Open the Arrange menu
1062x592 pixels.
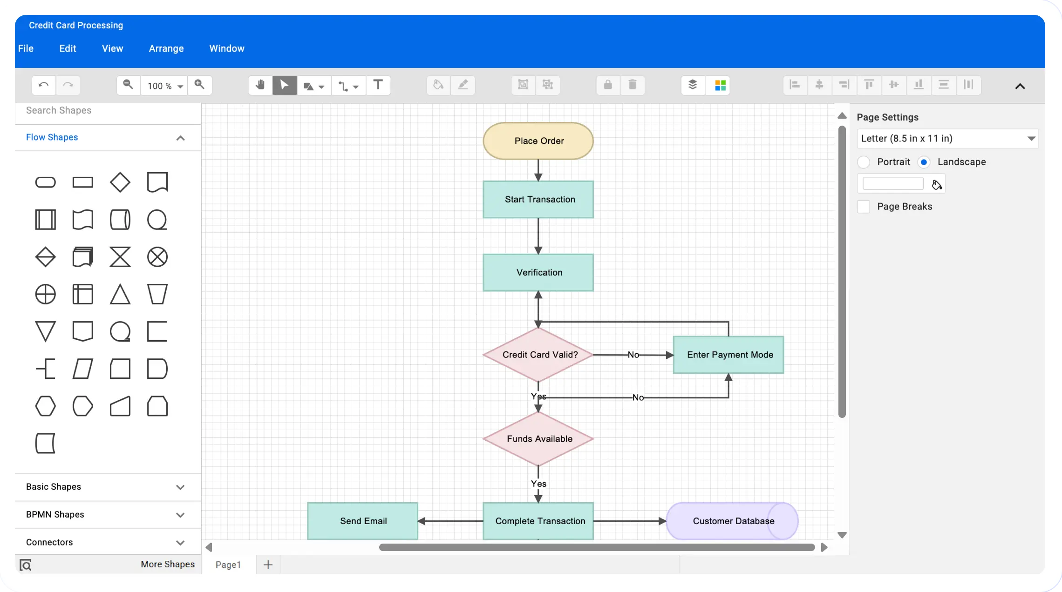click(166, 48)
